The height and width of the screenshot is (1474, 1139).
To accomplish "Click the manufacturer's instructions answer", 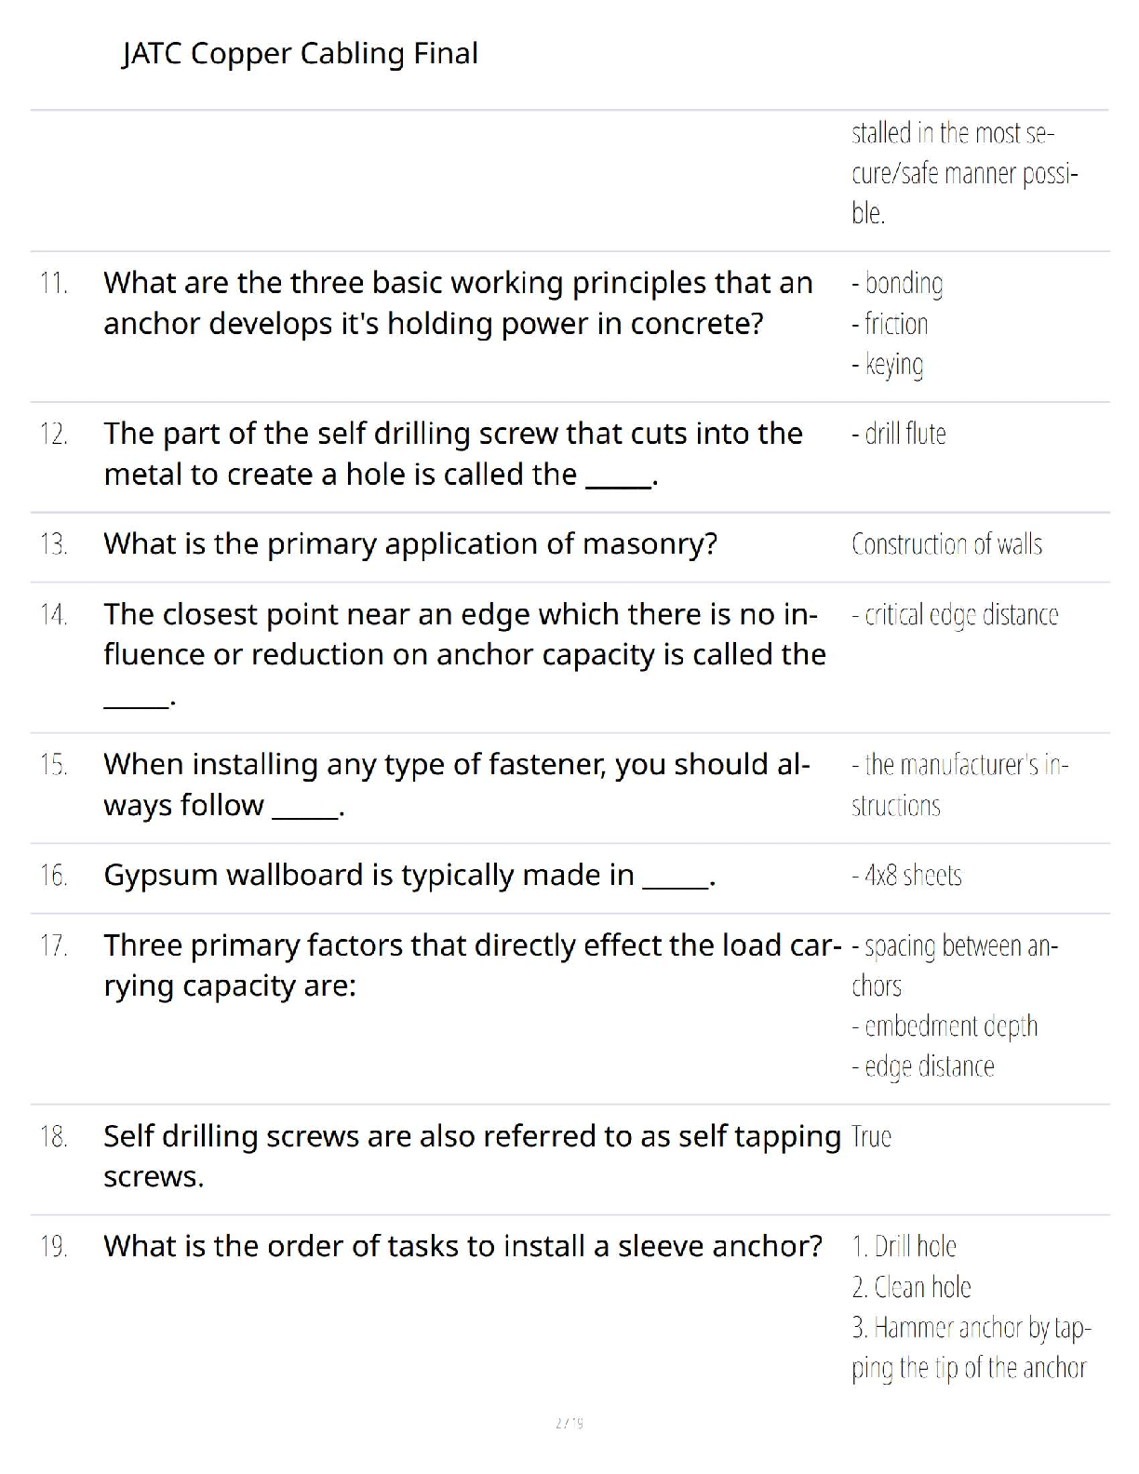I will pos(960,785).
